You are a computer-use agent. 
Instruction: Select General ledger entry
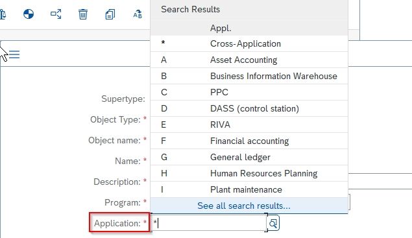point(249,157)
